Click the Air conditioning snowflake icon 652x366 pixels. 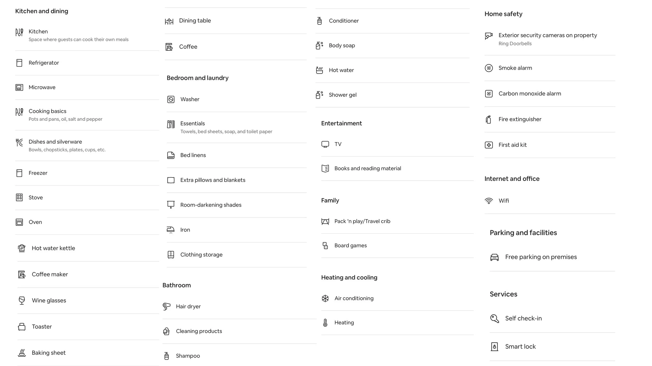click(325, 298)
